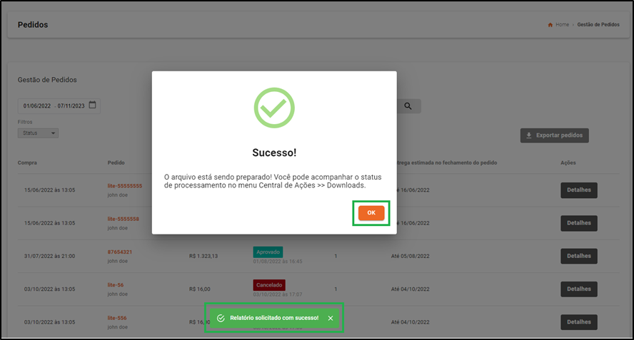
Task: Open the Home breadcrumb link
Action: click(562, 25)
